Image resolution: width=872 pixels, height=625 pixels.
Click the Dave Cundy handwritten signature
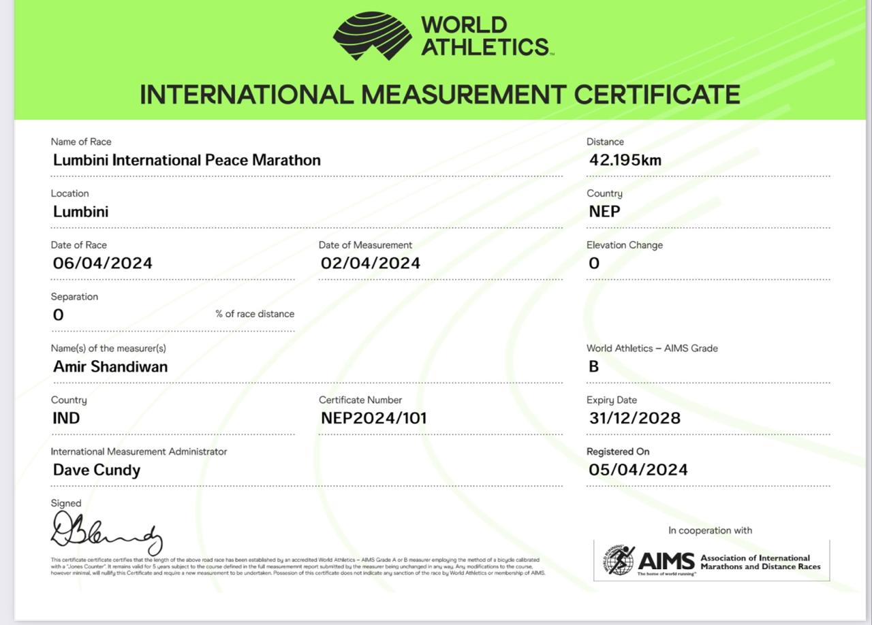107,534
